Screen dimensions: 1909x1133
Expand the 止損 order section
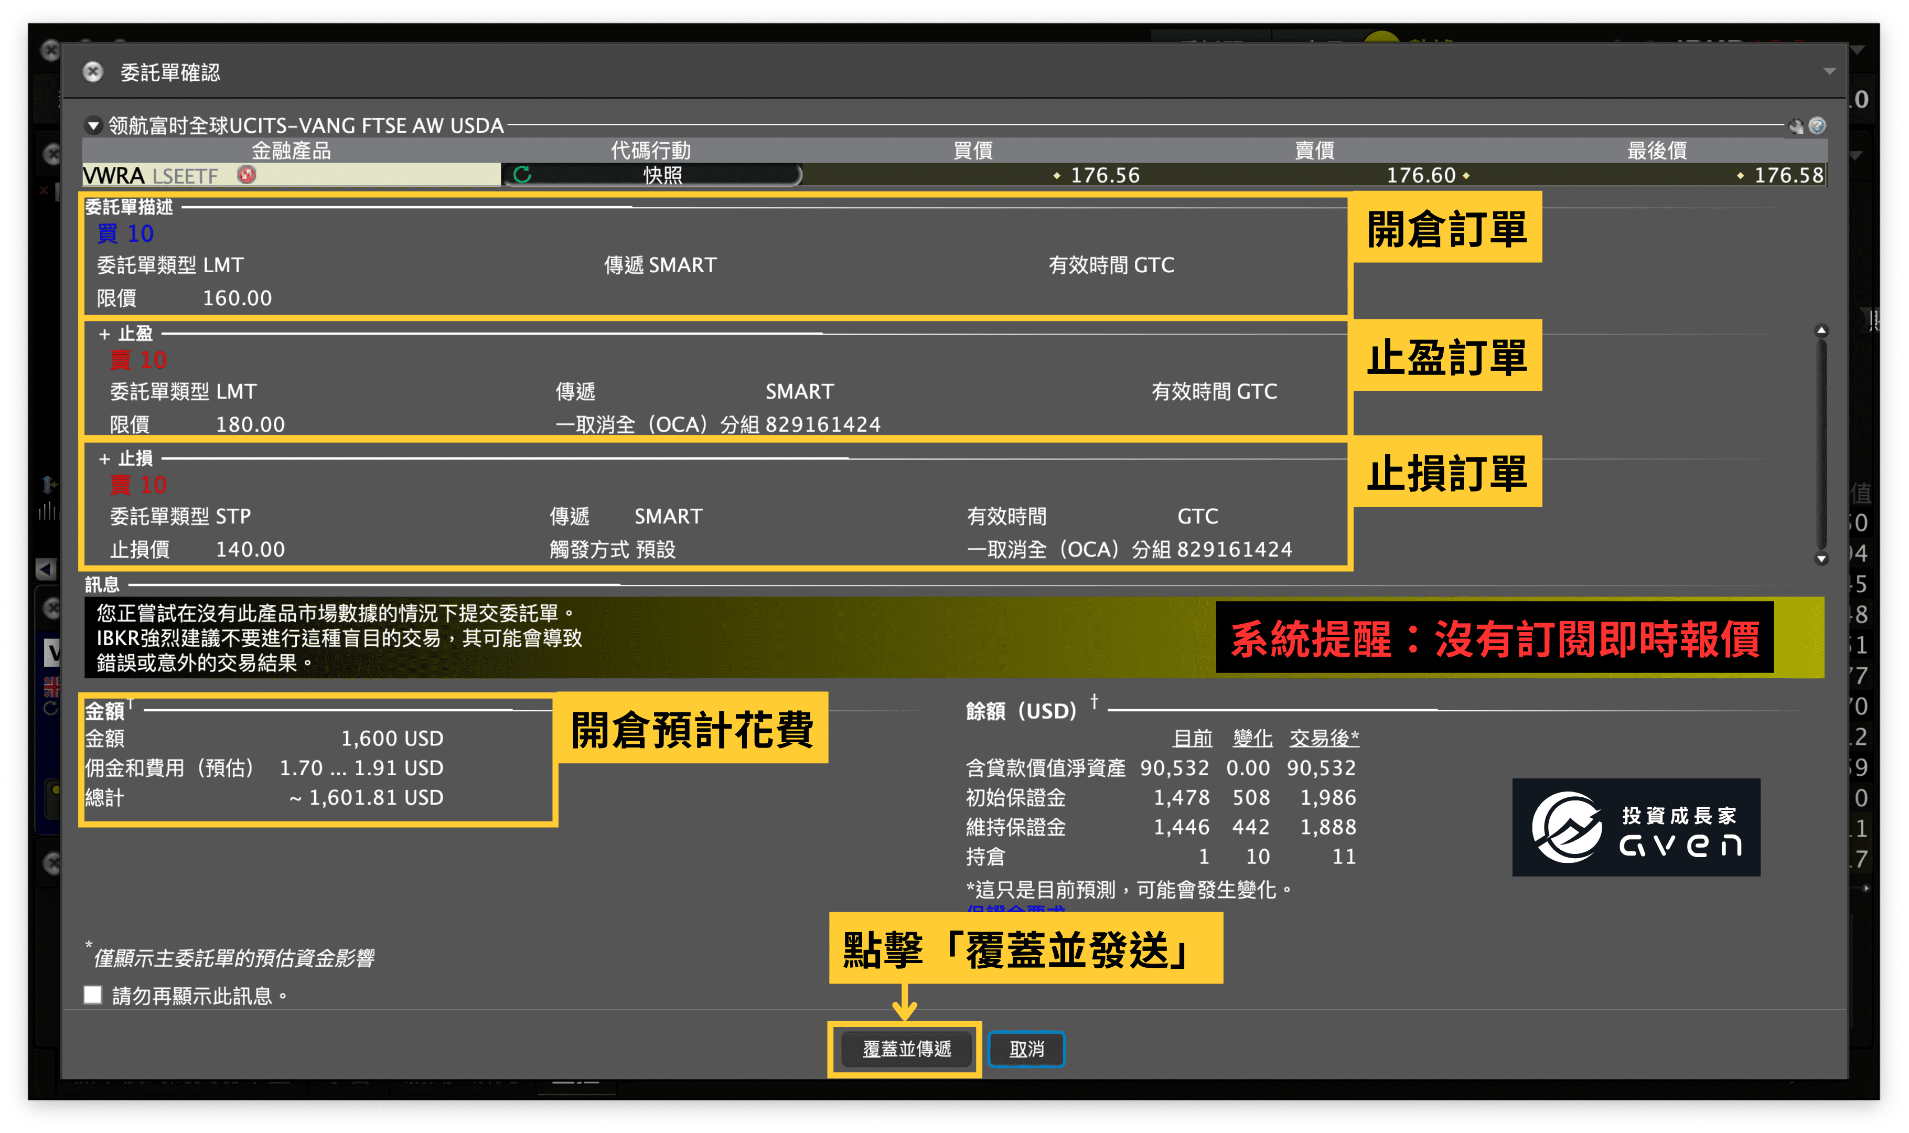point(105,458)
